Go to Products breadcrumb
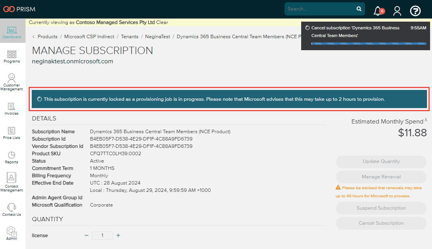This screenshot has height=249, width=432. pos(48,37)
